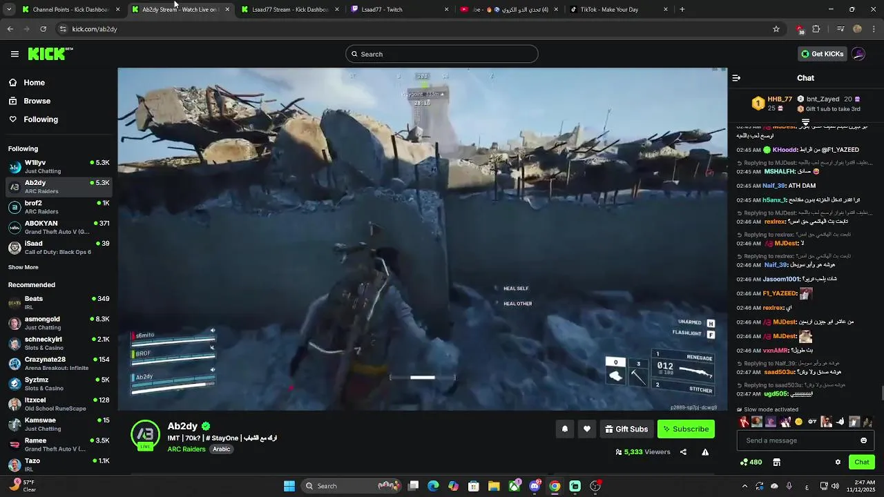Open ABOKYAN followed channel
The width and height of the screenshot is (884, 497).
coord(59,227)
